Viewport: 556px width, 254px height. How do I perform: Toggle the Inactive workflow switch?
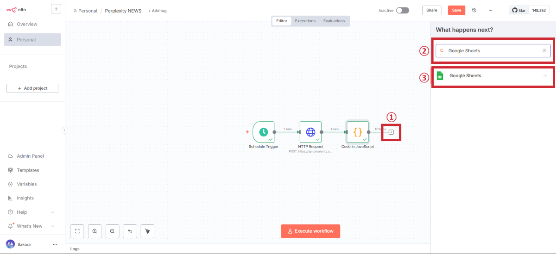[x=402, y=10]
